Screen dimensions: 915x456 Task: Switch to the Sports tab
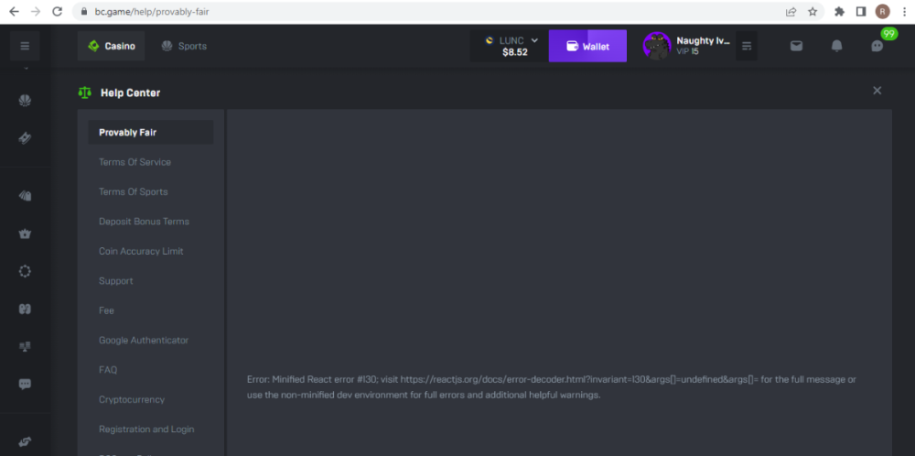[184, 46]
